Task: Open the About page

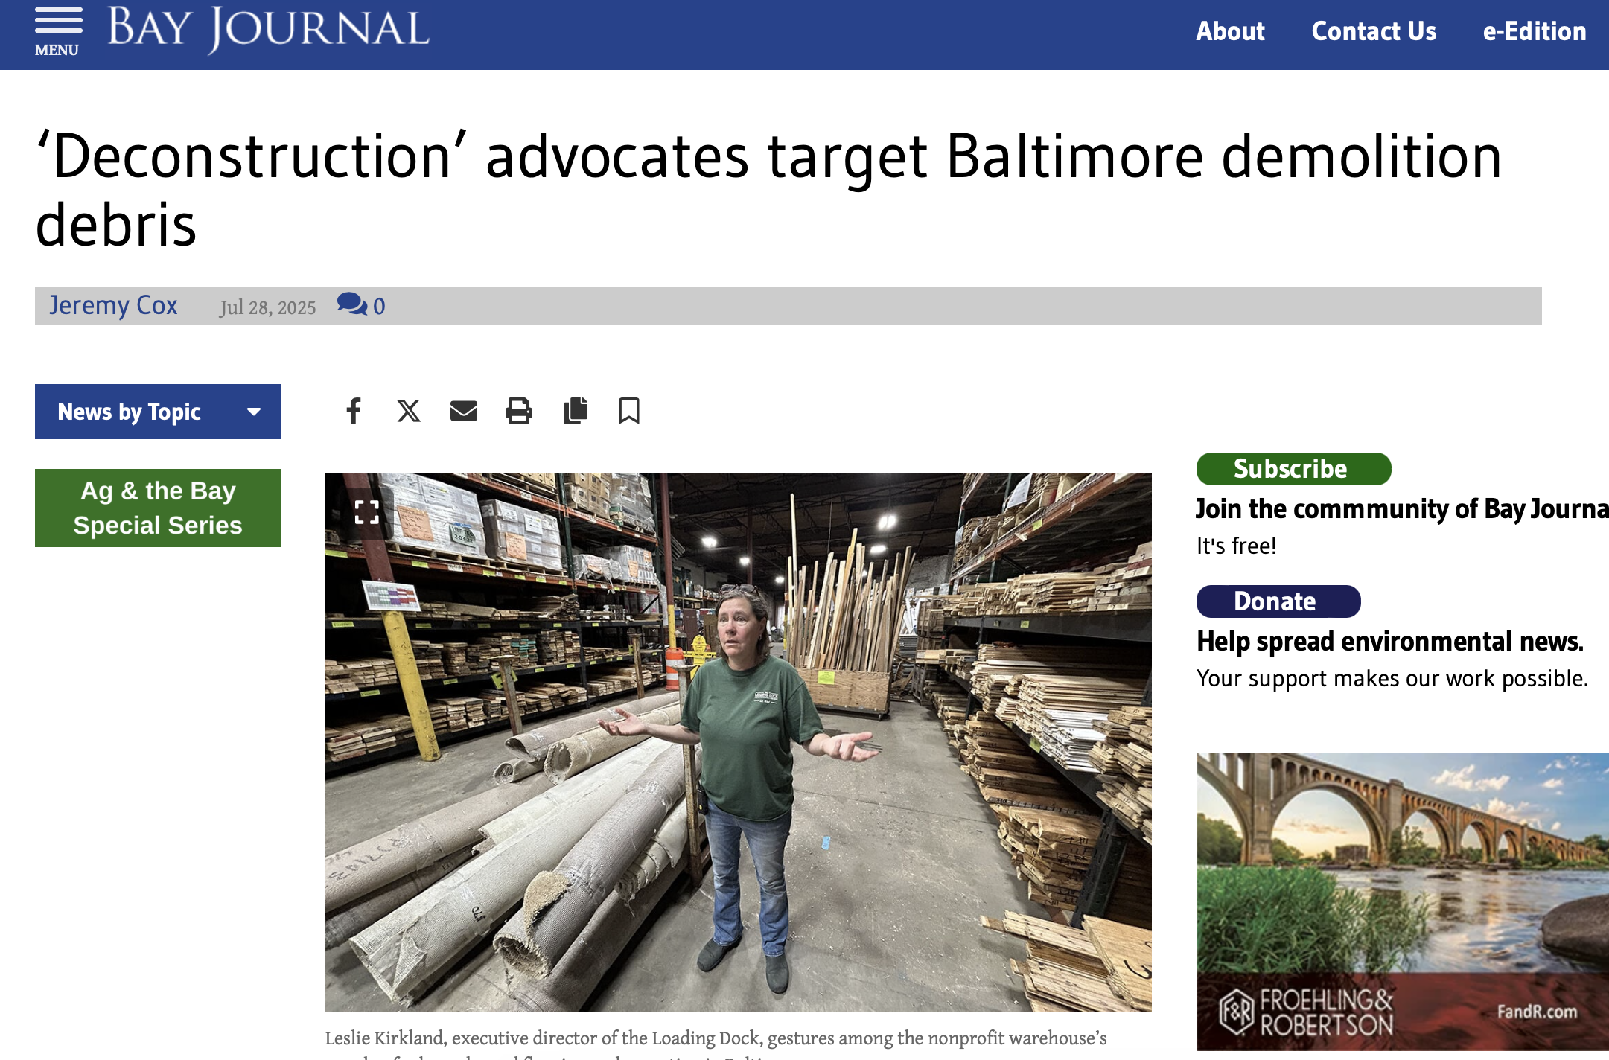Action: pos(1230,31)
